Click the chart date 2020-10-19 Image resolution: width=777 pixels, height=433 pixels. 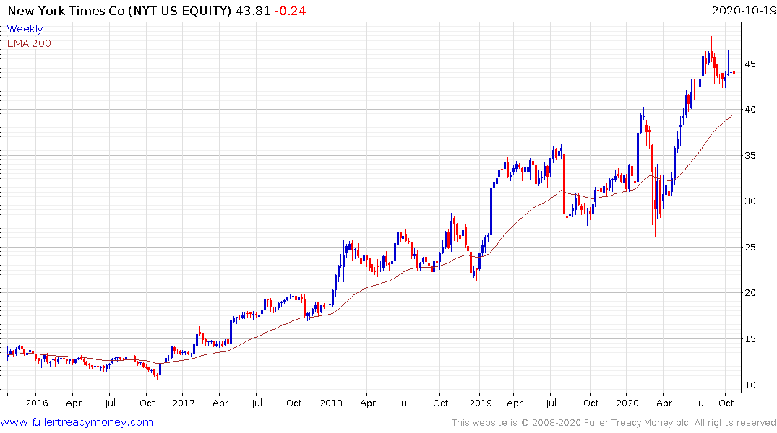click(744, 11)
